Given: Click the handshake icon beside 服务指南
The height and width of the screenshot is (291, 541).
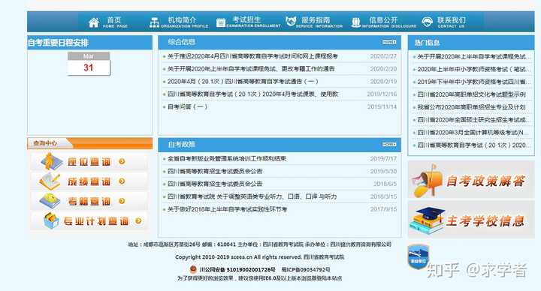Looking at the screenshot, I should [291, 21].
